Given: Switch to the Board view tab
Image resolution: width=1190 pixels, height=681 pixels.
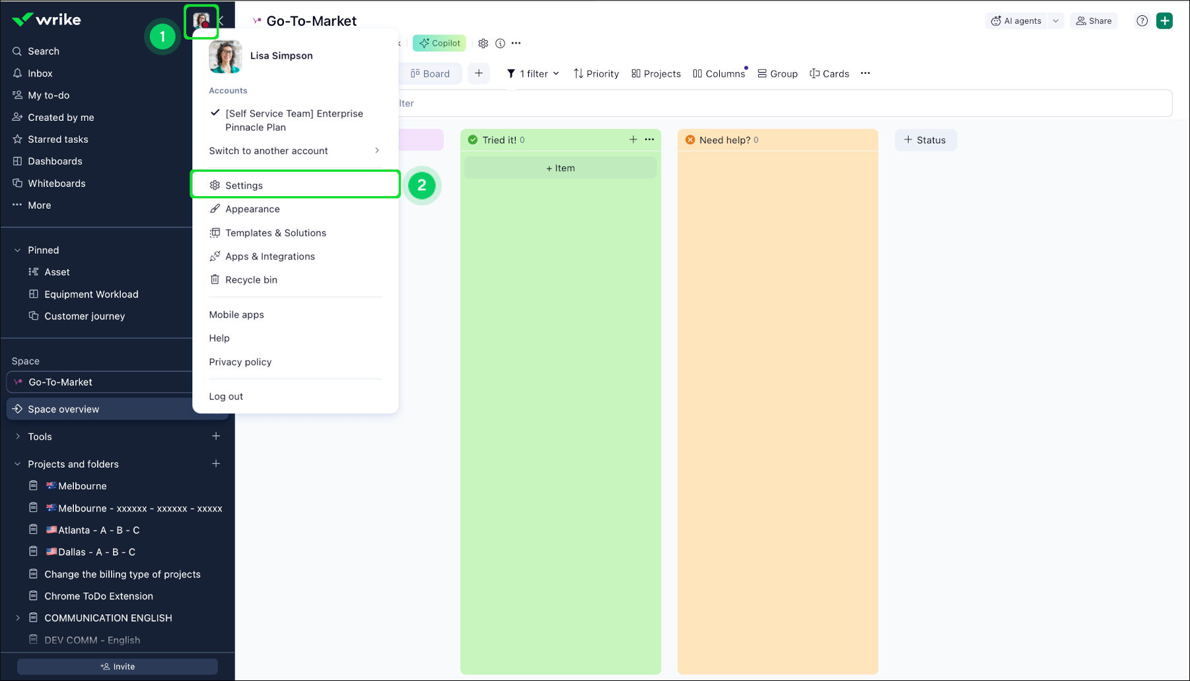Looking at the screenshot, I should tap(431, 73).
